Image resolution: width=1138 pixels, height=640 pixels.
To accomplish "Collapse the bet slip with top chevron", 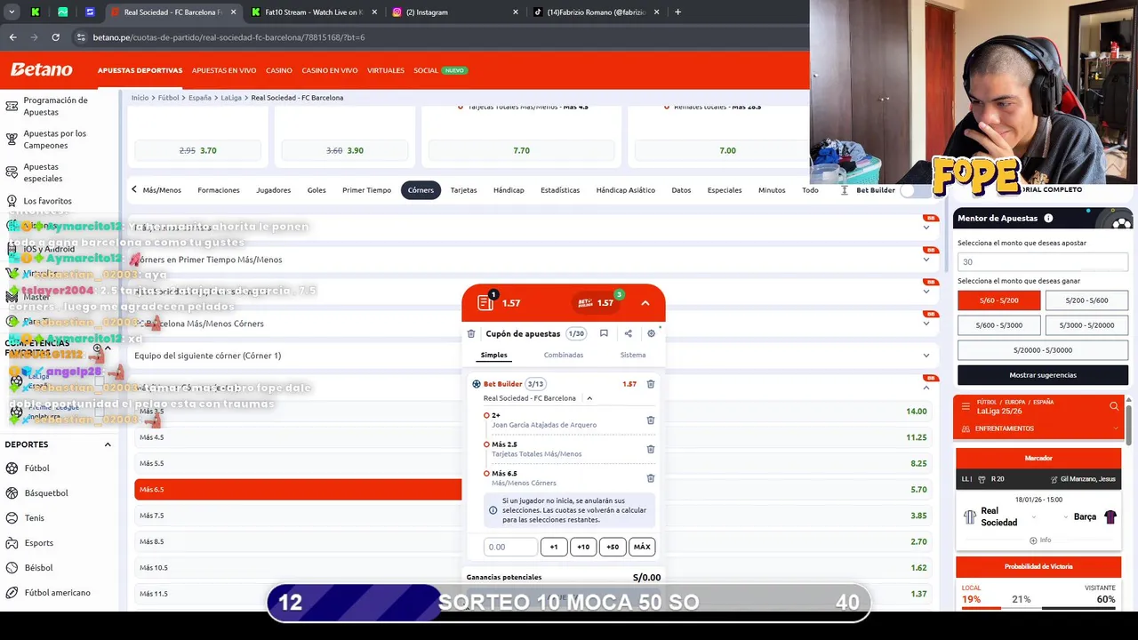I will click(645, 303).
